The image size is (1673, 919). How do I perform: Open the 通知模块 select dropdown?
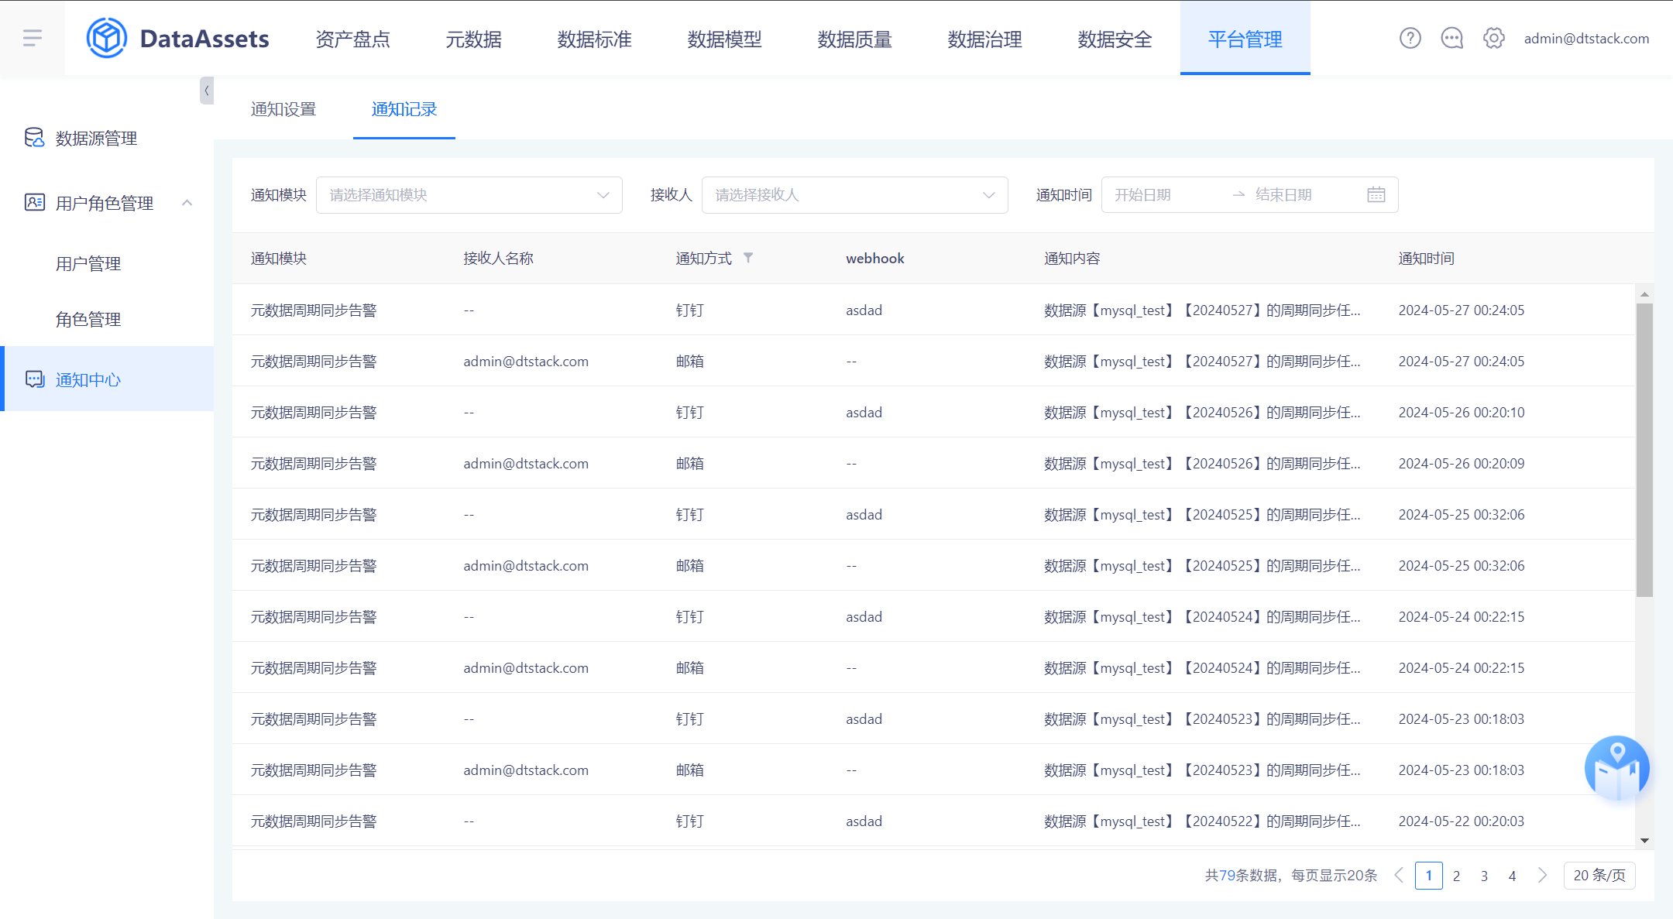(x=469, y=195)
